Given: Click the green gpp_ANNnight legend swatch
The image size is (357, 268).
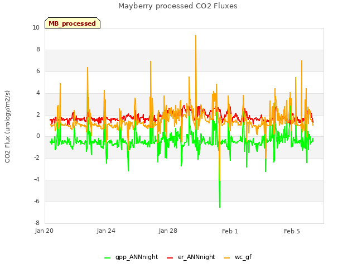Looking at the screenshot, I should tap(108, 258).
